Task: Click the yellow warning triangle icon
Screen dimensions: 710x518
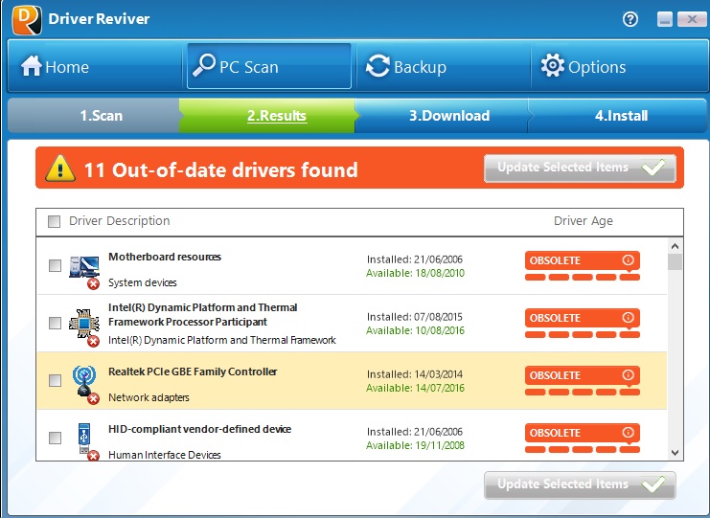Action: [x=60, y=169]
